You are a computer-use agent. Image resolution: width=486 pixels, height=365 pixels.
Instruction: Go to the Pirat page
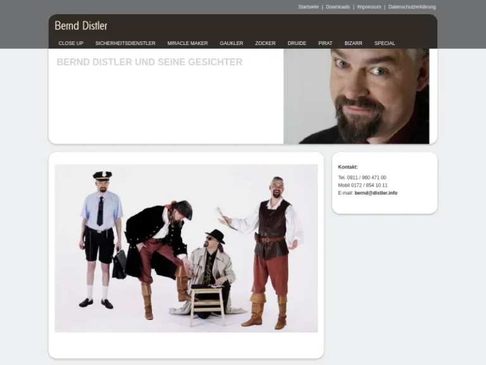[x=325, y=43]
